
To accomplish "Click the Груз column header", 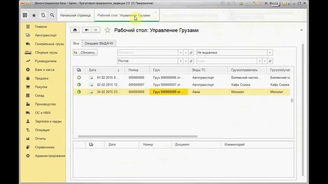I will pyautogui.click(x=169, y=70).
